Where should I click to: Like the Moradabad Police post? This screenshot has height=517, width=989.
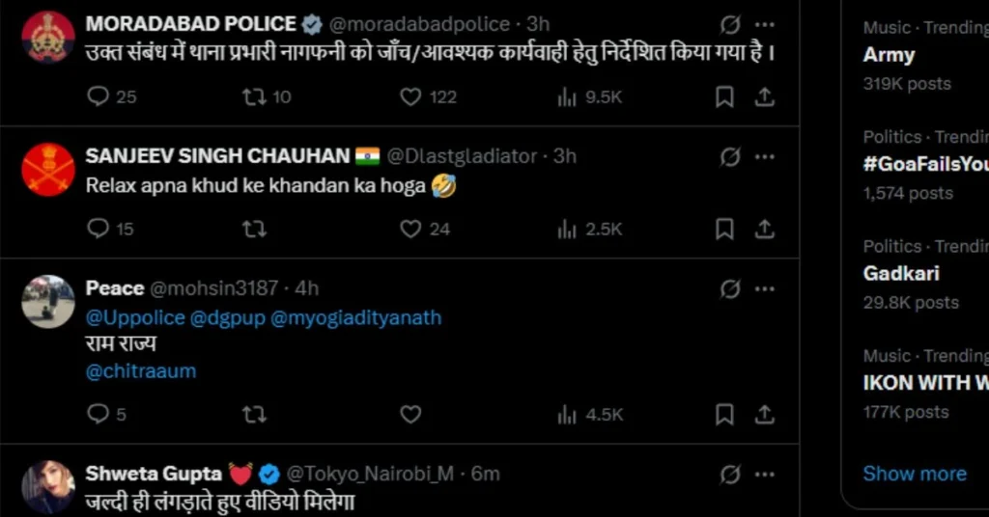point(411,96)
